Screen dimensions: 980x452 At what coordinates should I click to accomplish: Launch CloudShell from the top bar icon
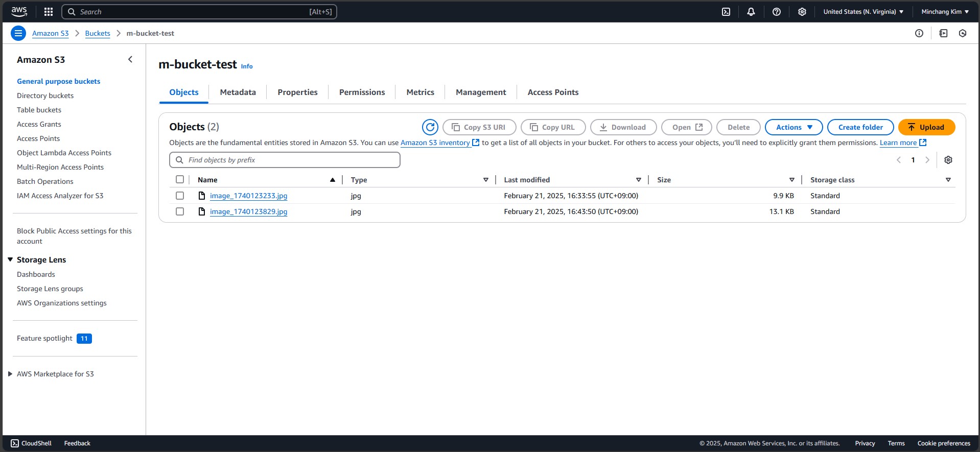tap(726, 12)
